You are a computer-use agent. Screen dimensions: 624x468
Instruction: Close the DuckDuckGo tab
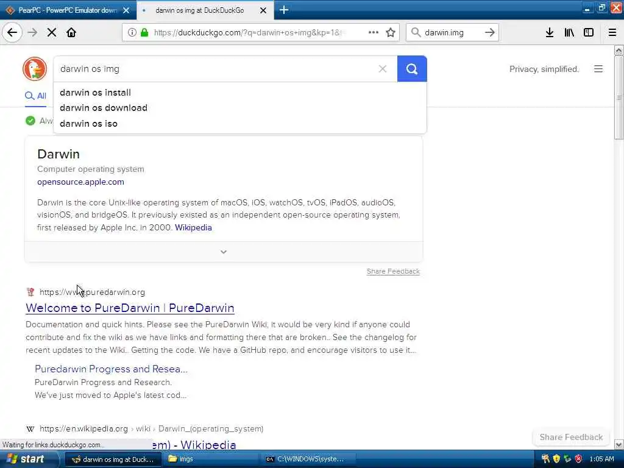[x=263, y=10]
